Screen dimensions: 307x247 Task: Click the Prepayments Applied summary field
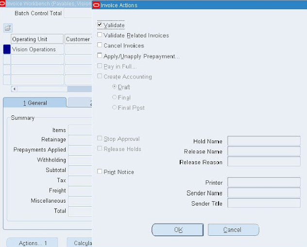pyautogui.click(x=80, y=150)
